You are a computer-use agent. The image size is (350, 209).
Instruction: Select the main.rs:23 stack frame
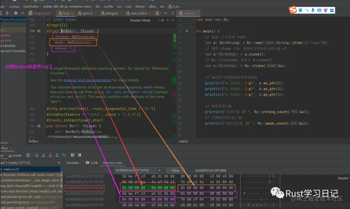[30, 169]
